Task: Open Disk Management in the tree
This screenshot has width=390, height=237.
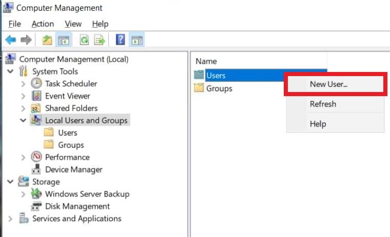Action: click(77, 206)
